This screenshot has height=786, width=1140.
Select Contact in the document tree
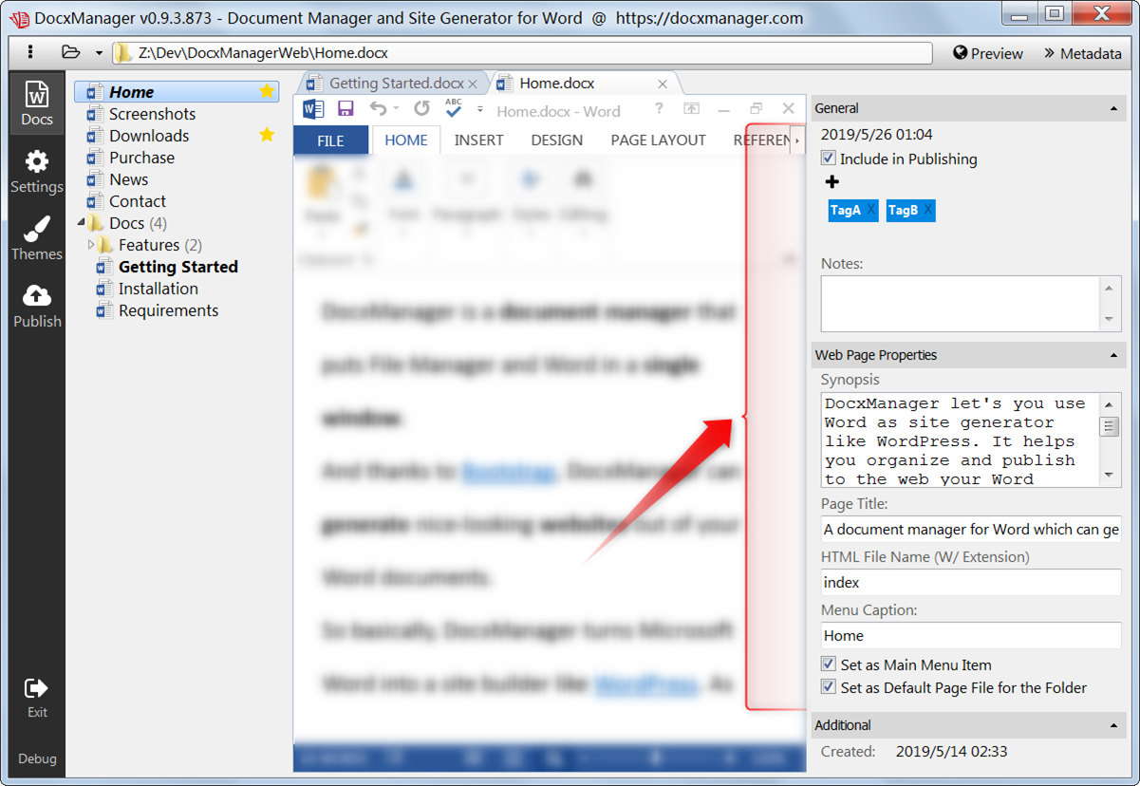[x=137, y=201]
